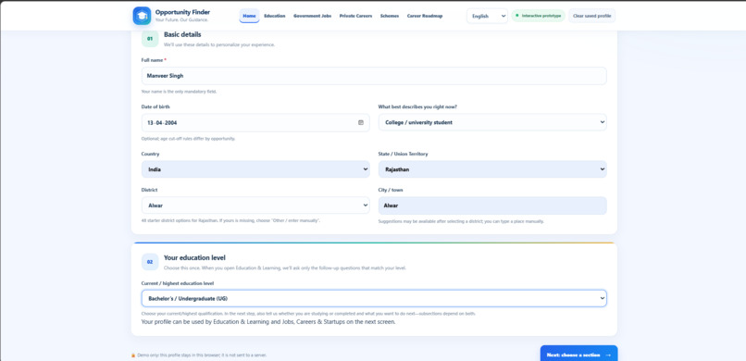Open the English language dropdown
746x361 pixels.
click(x=487, y=16)
